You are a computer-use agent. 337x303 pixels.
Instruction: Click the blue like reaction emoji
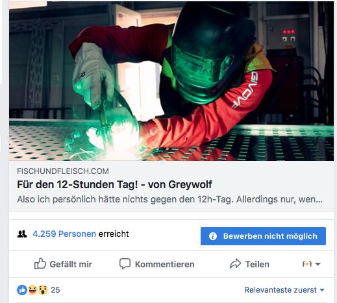[x=22, y=290]
